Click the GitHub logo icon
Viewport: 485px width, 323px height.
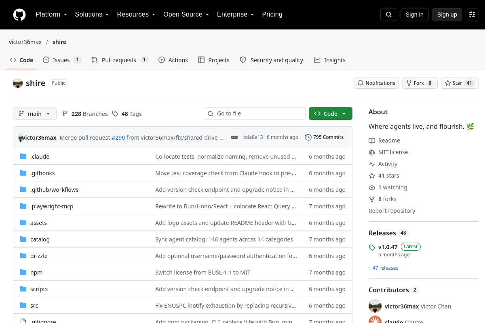[19, 15]
